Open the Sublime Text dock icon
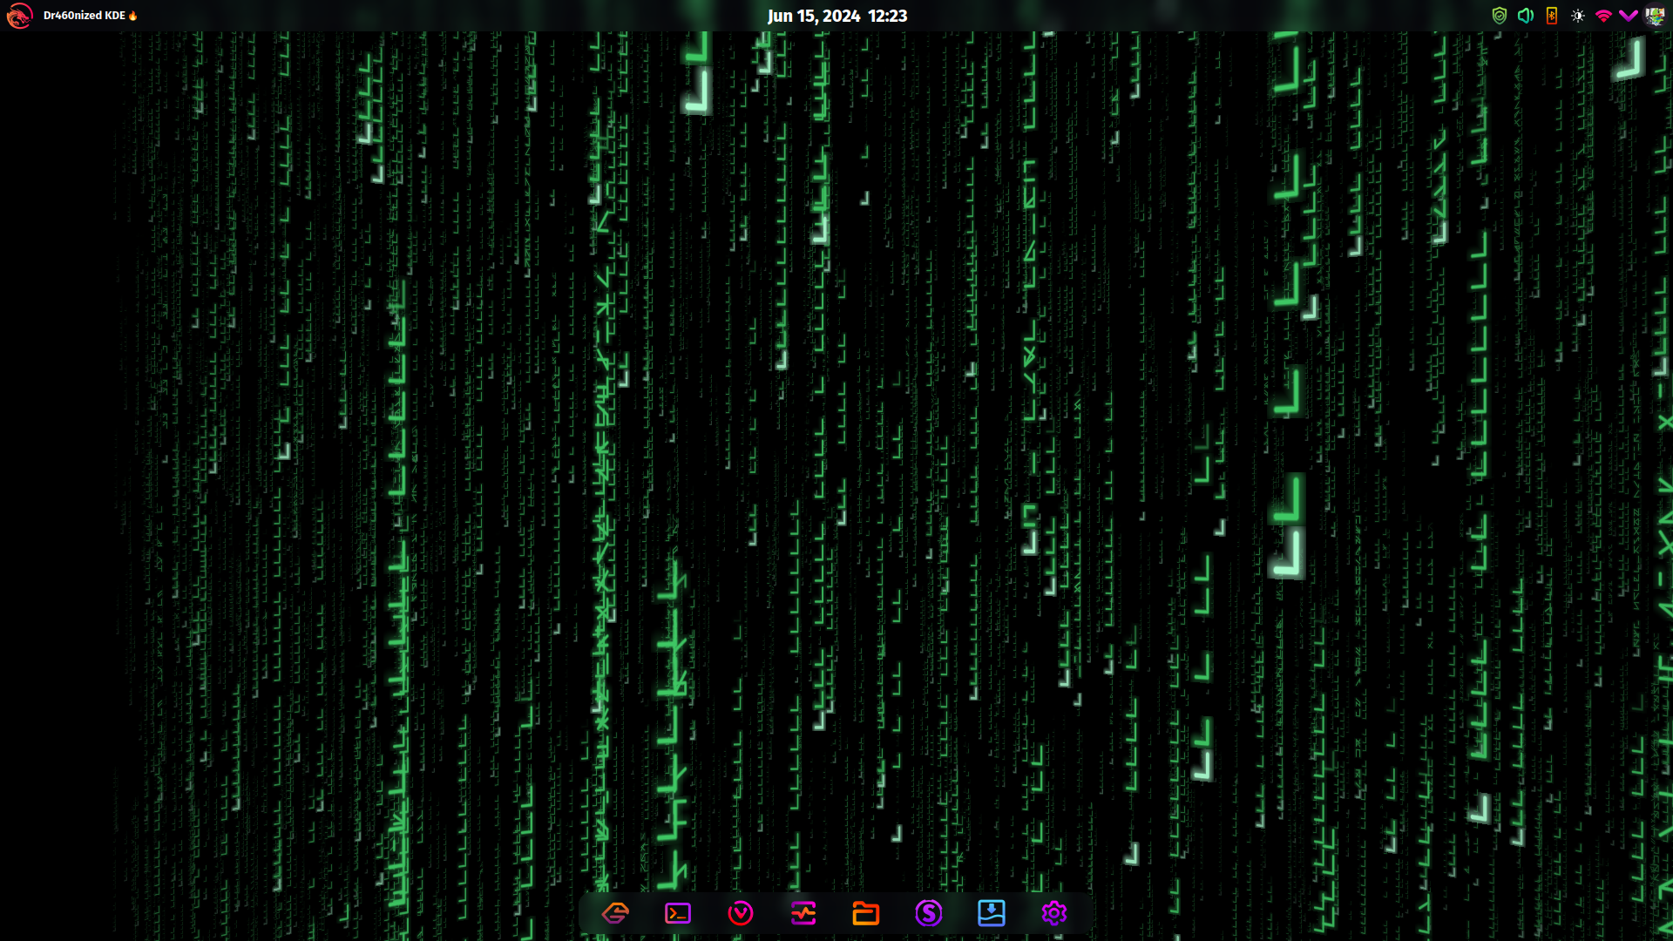This screenshot has height=941, width=1673. (x=615, y=913)
